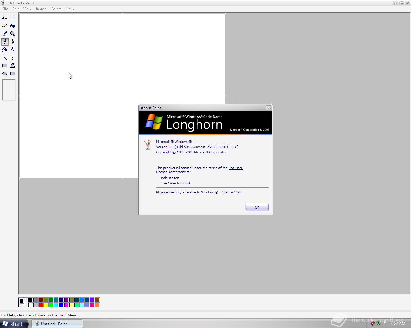This screenshot has height=328, width=411.
Task: Open the File menu
Action: coord(5,9)
